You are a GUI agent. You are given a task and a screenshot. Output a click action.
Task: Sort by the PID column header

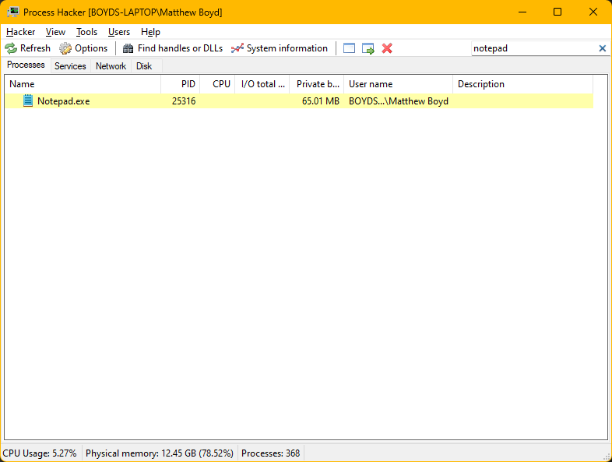point(181,84)
